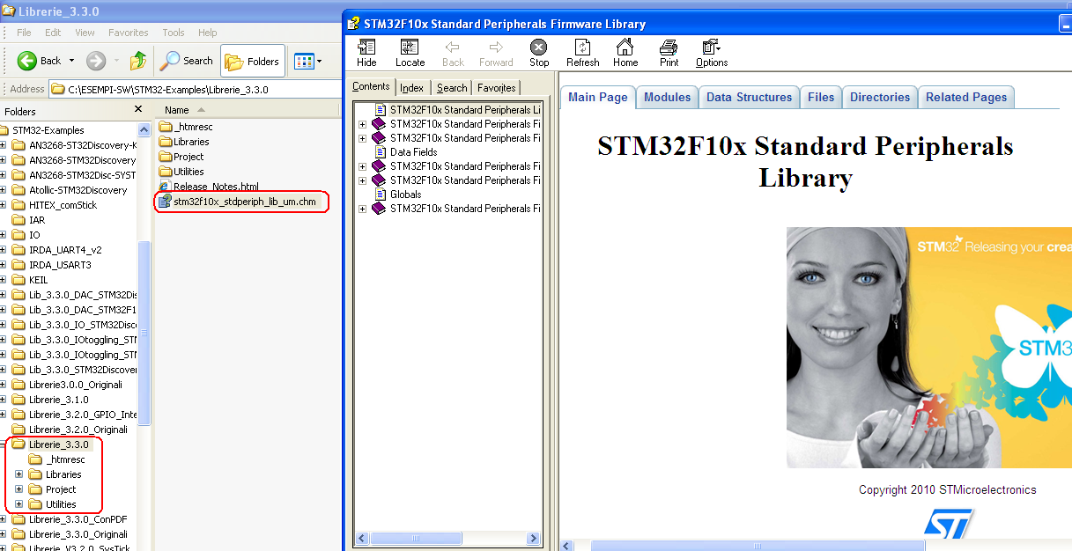Open the Tools menu in Explorer
This screenshot has width=1072, height=551.
click(174, 33)
